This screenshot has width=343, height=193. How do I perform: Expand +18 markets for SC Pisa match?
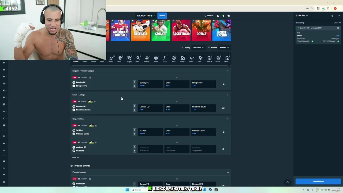(223, 132)
